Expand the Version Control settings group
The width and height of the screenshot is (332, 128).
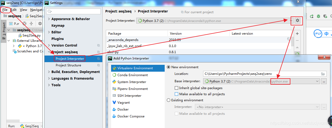tap(49, 45)
